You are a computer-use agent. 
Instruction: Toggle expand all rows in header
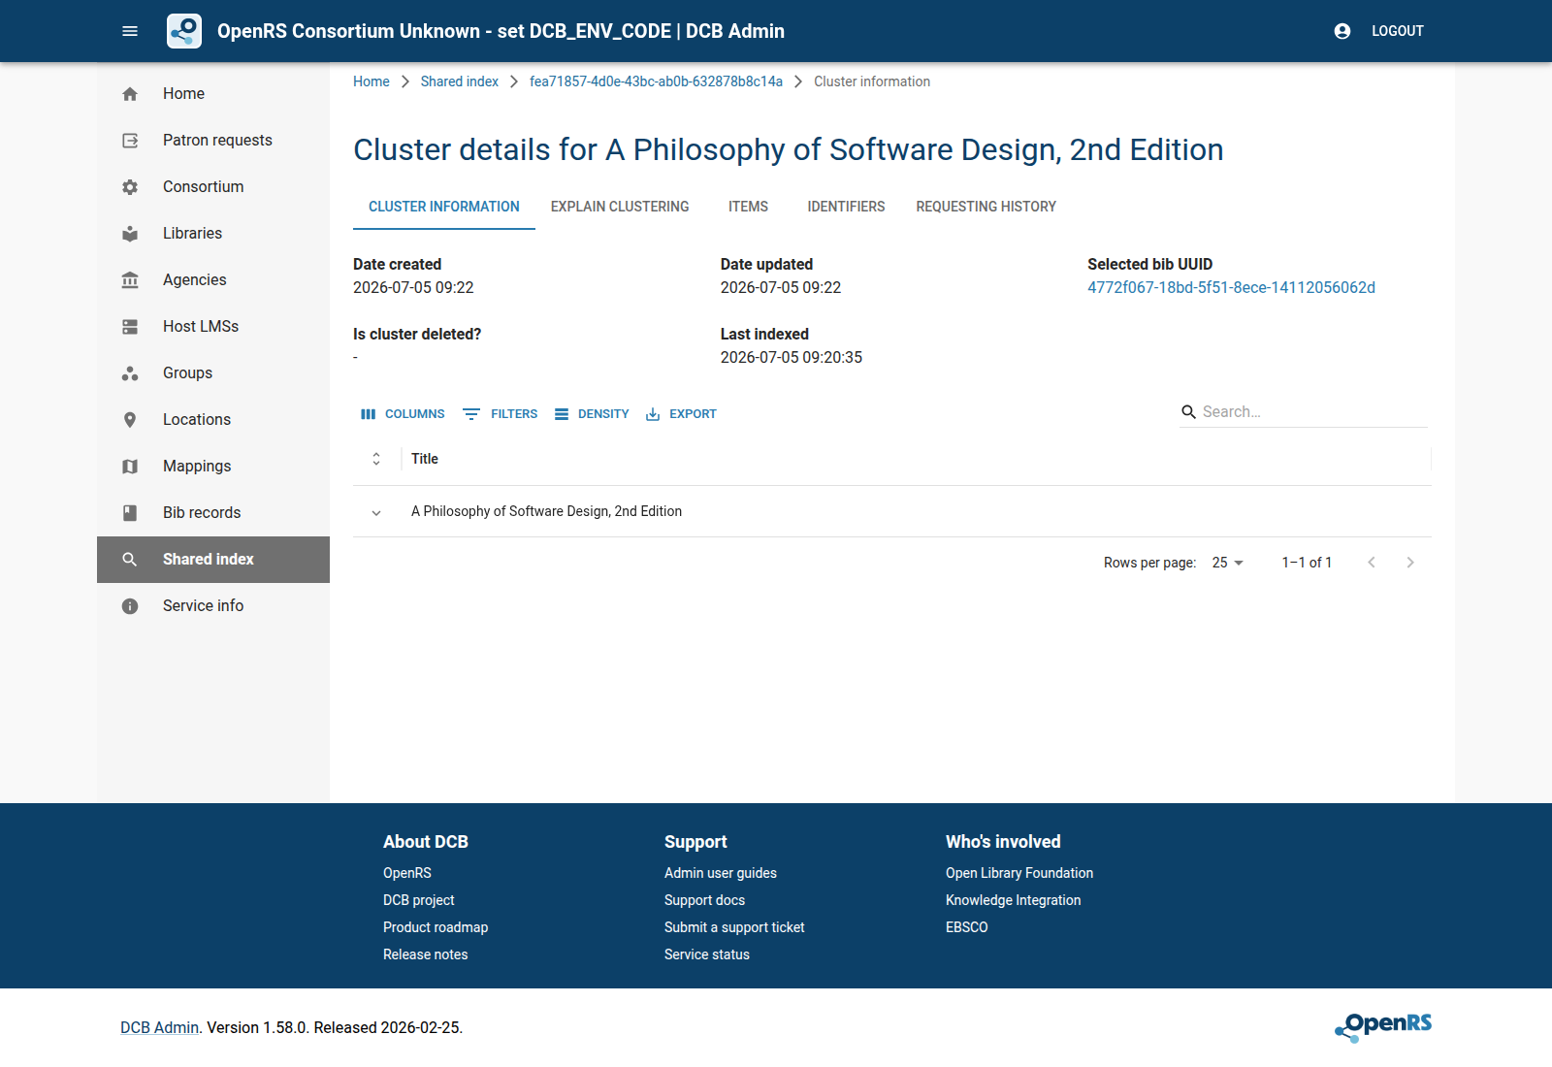pos(376,459)
